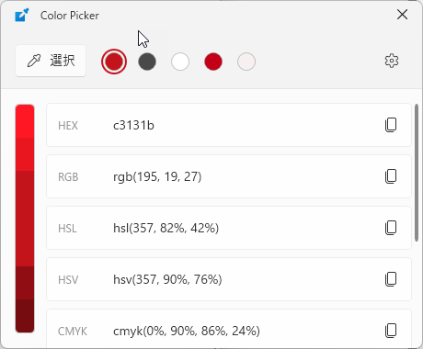This screenshot has width=423, height=349.
Task: Select the dark gray history color
Action: [x=147, y=62]
